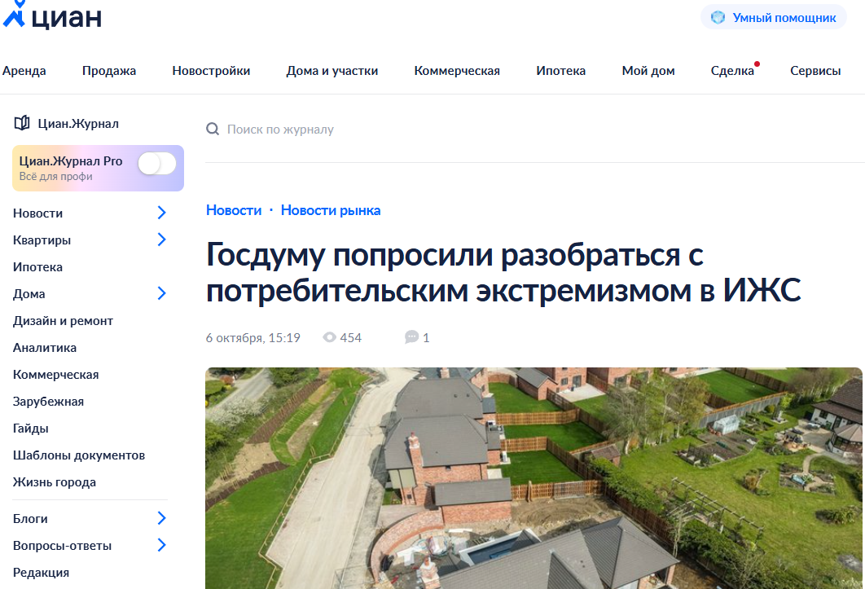The image size is (865, 589).
Task: Open comments via the speech bubble icon
Action: click(411, 336)
